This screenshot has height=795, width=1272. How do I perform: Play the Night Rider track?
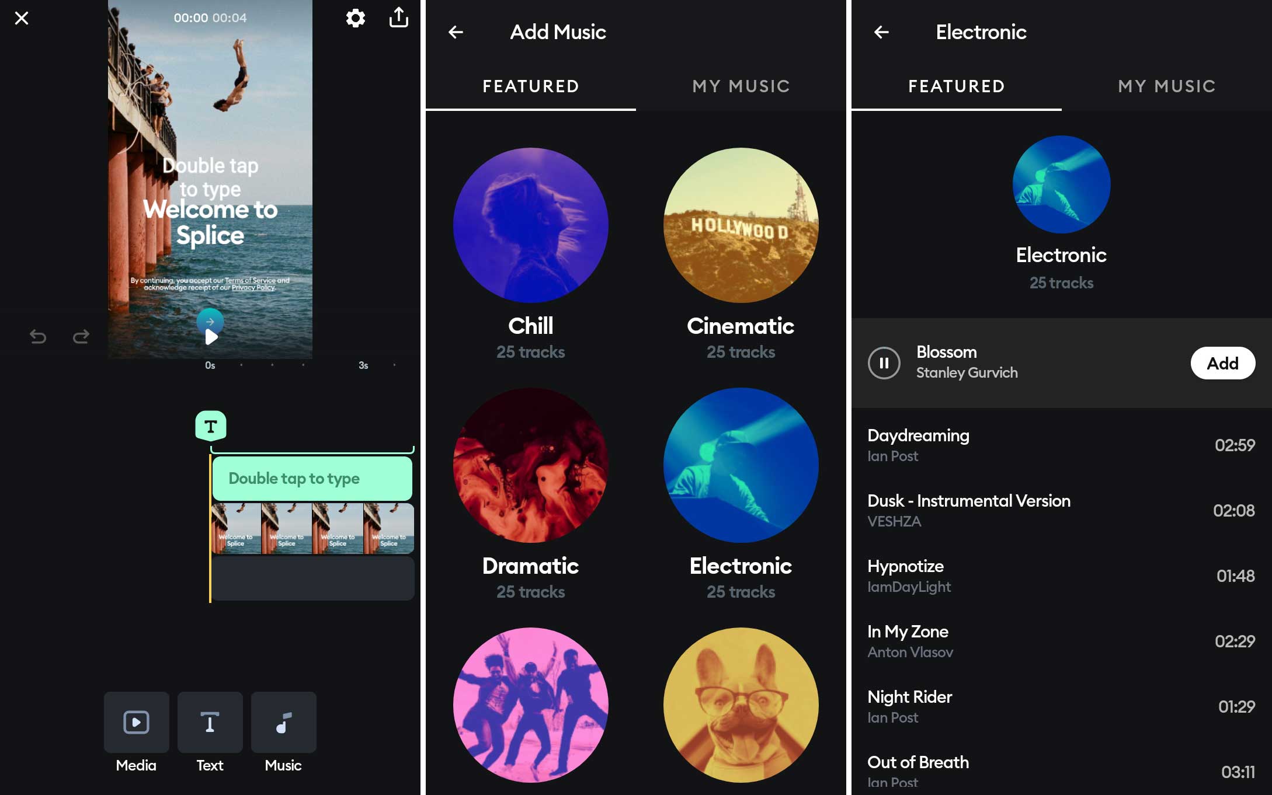coord(1061,706)
